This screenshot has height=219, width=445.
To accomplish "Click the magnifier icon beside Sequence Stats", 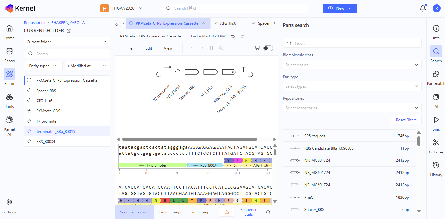I will point(268,212).
